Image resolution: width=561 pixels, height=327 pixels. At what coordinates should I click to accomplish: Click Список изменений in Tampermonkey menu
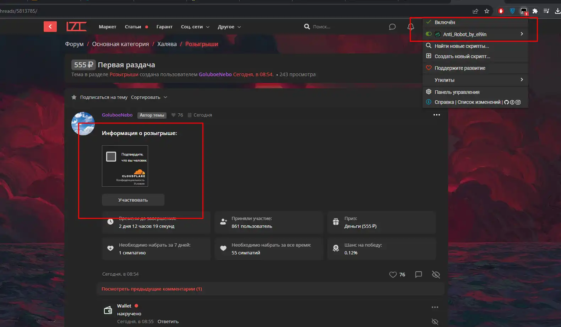pos(479,102)
